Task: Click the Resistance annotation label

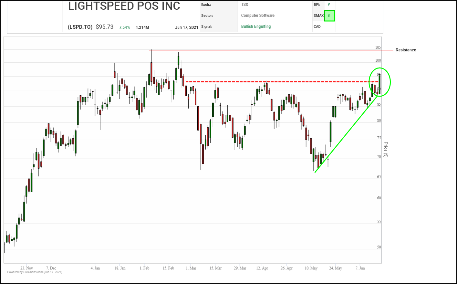Action: point(406,50)
